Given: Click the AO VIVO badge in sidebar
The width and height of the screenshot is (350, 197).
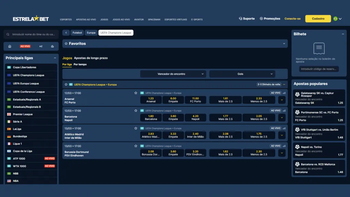Looking at the screenshot, I should click(x=25, y=46).
